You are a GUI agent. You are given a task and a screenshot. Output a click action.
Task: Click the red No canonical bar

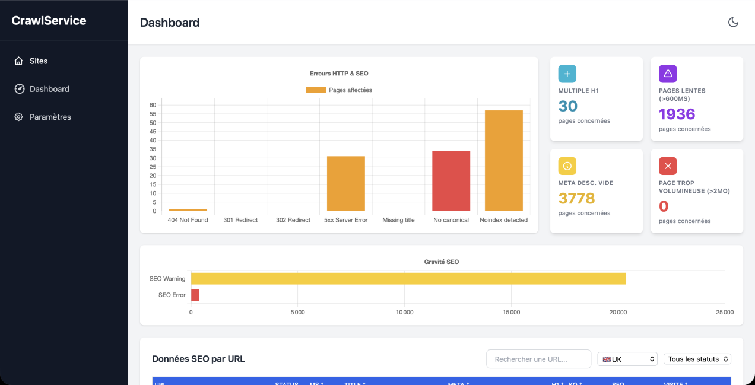tap(451, 180)
